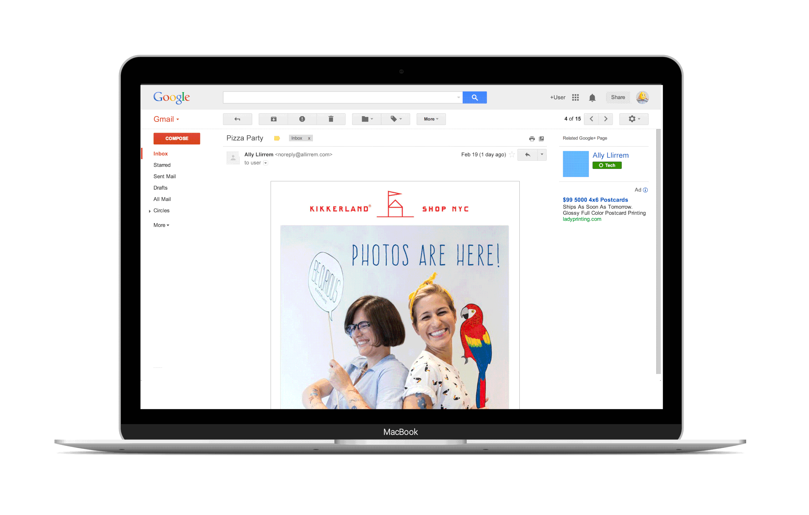
Task: Go to the older conversation arrow
Action: (x=606, y=119)
